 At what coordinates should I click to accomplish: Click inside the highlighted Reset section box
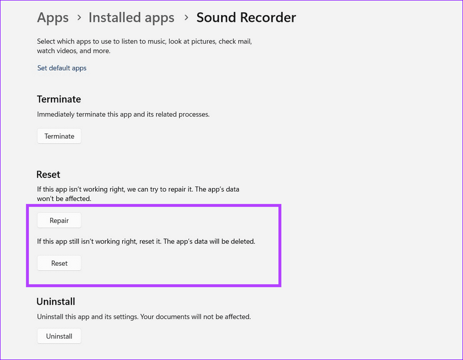click(153, 244)
